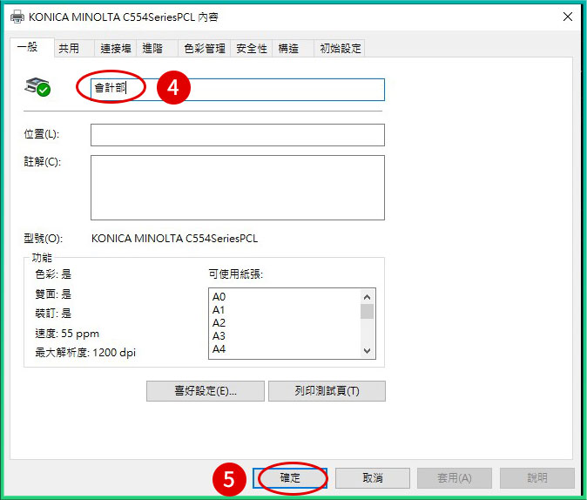
Task: Select A3 in the paper list
Action: click(x=219, y=336)
